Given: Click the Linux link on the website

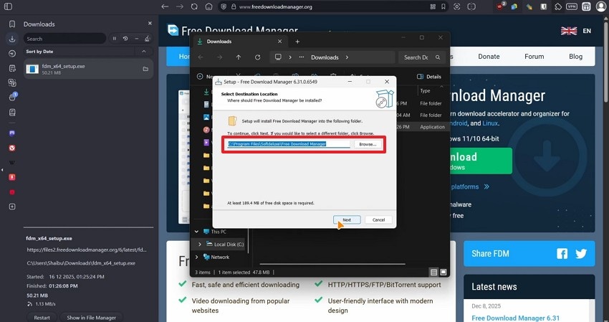Looking at the screenshot, I should click(490, 123).
